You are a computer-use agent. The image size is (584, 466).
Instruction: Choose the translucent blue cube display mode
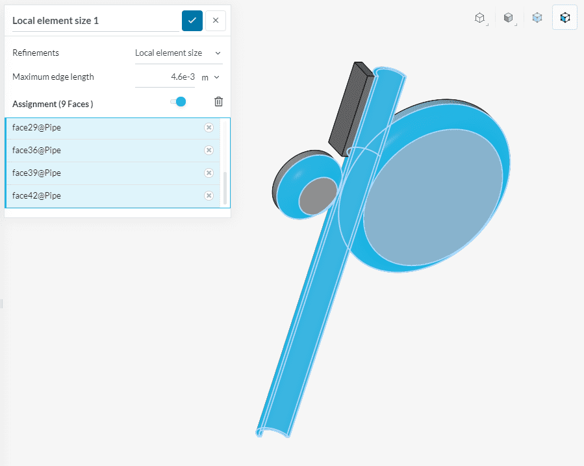pyautogui.click(x=537, y=18)
